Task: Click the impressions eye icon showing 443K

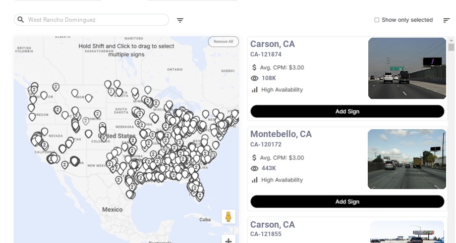Action: click(255, 168)
